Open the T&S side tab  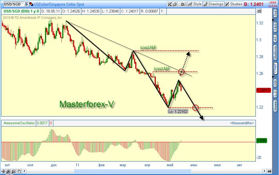[x=275, y=27]
